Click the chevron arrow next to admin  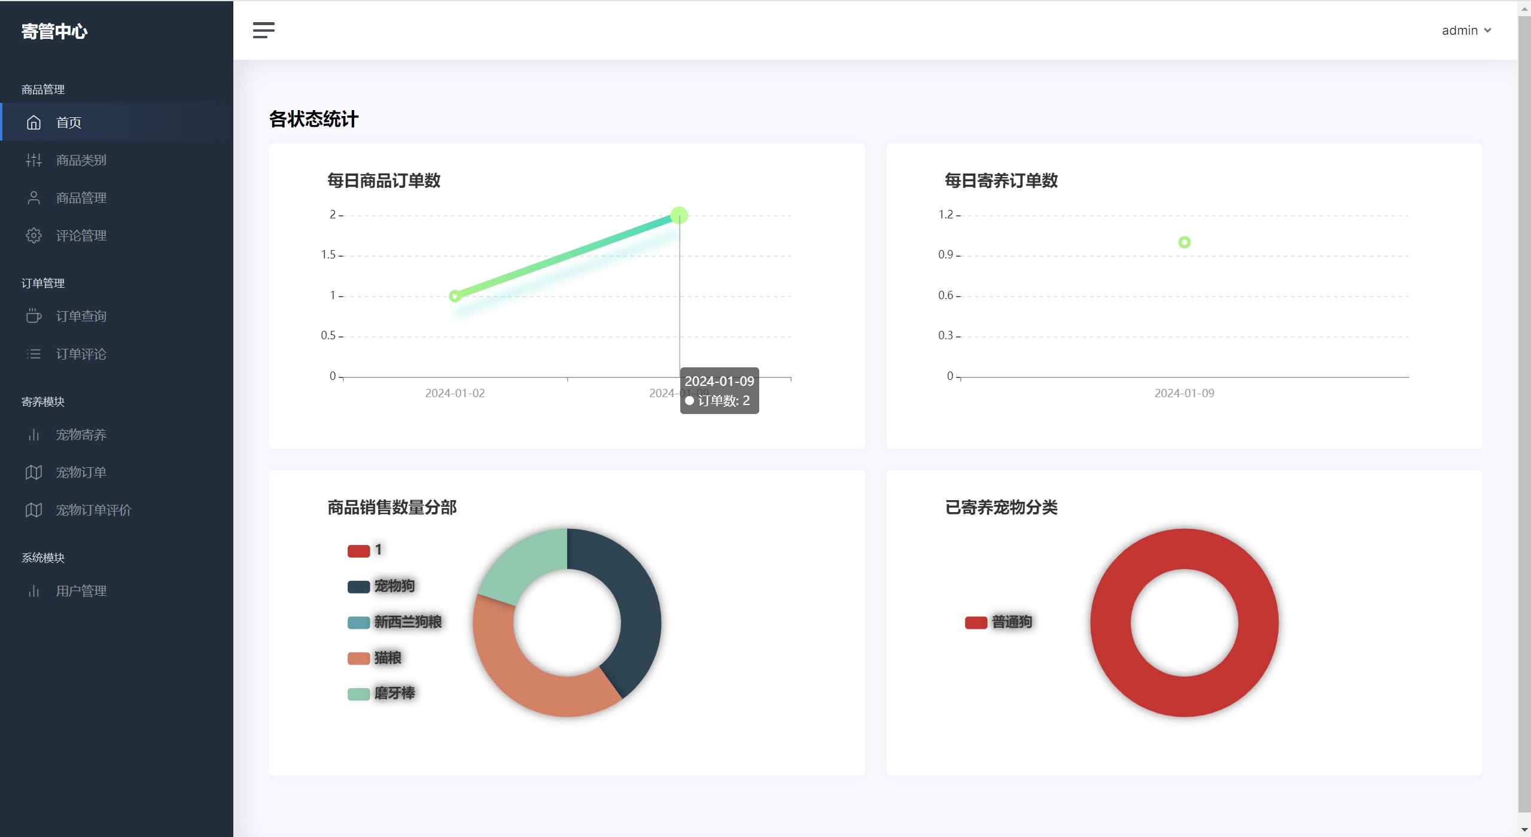[x=1487, y=31]
